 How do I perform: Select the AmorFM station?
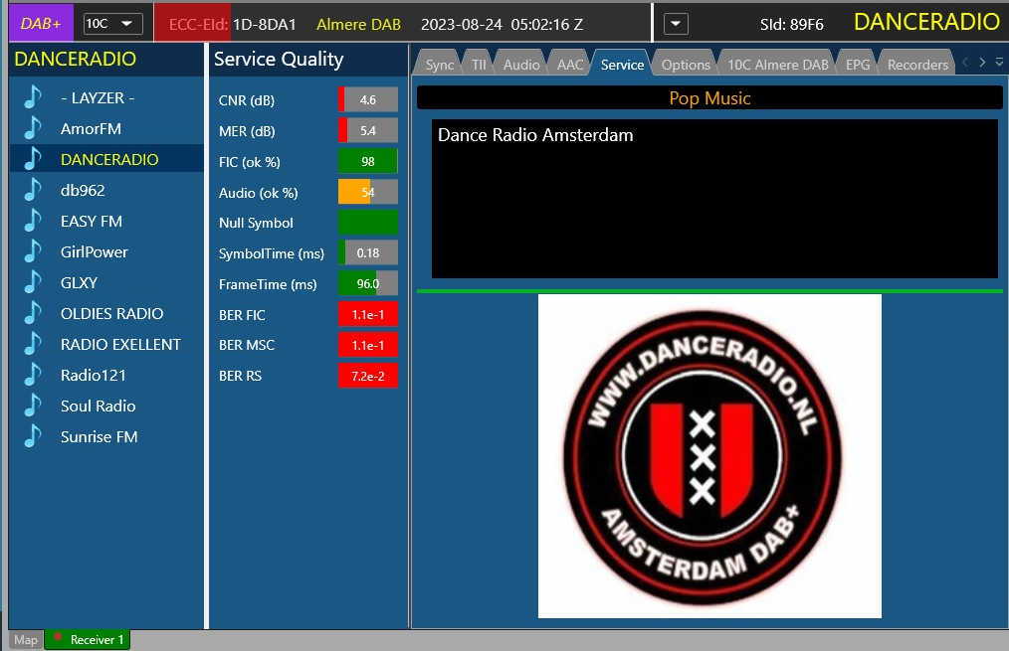pos(106,128)
